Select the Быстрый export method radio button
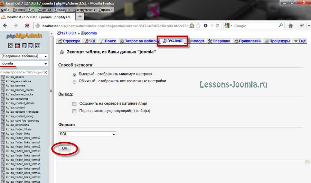Screen dimensions: 311x183 pyautogui.click(x=75, y=74)
